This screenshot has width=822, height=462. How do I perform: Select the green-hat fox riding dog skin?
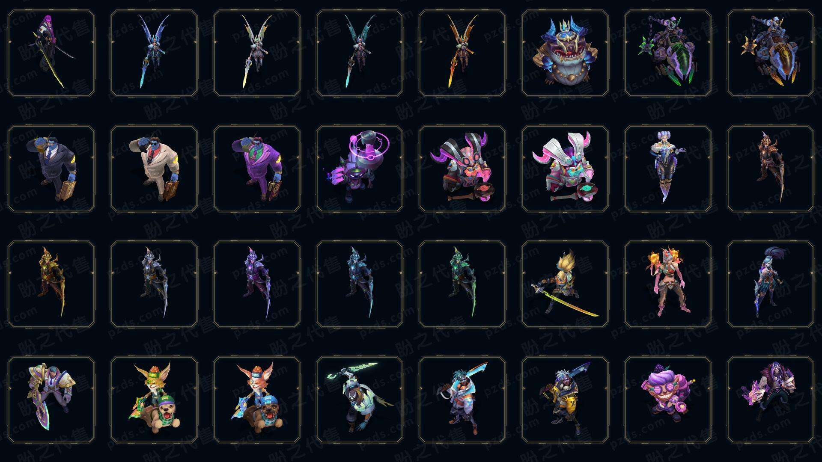tap(154, 400)
